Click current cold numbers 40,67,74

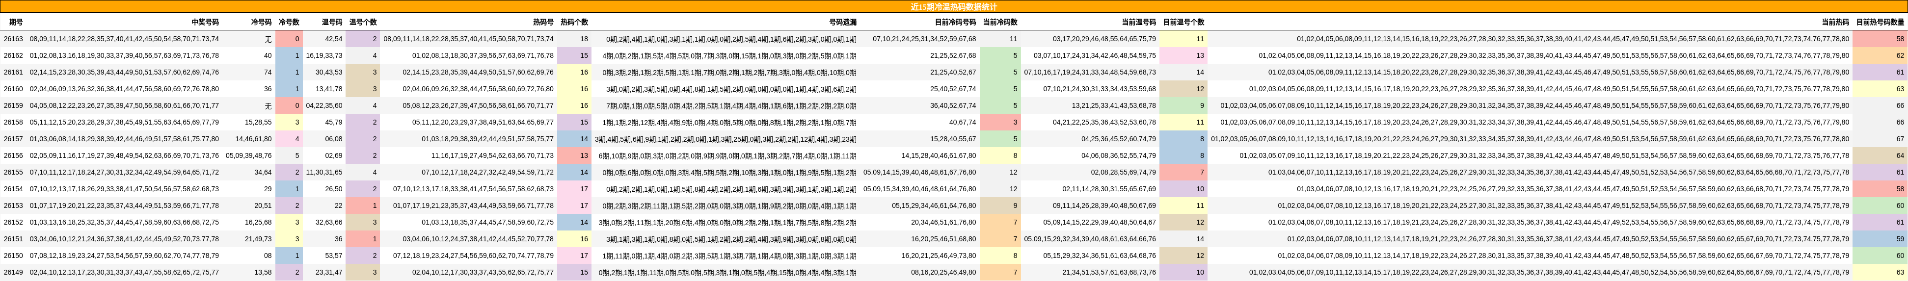963,123
